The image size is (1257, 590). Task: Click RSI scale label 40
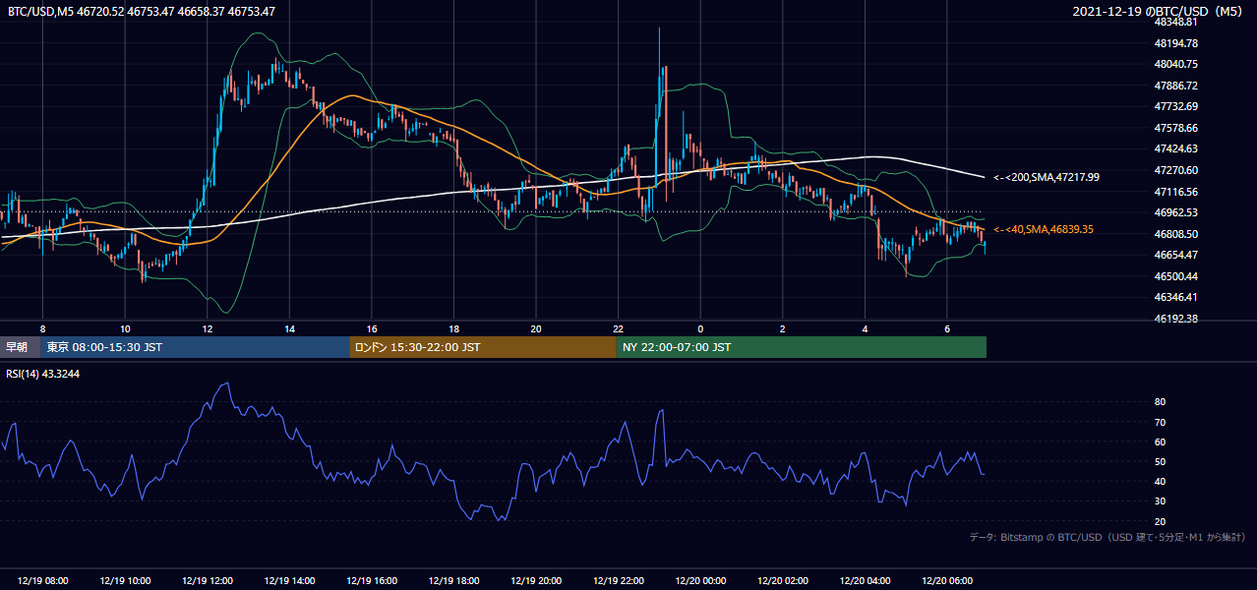pyautogui.click(x=1161, y=481)
